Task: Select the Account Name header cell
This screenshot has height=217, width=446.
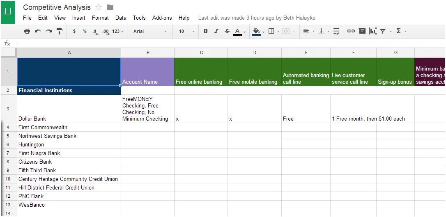Action: (x=147, y=72)
